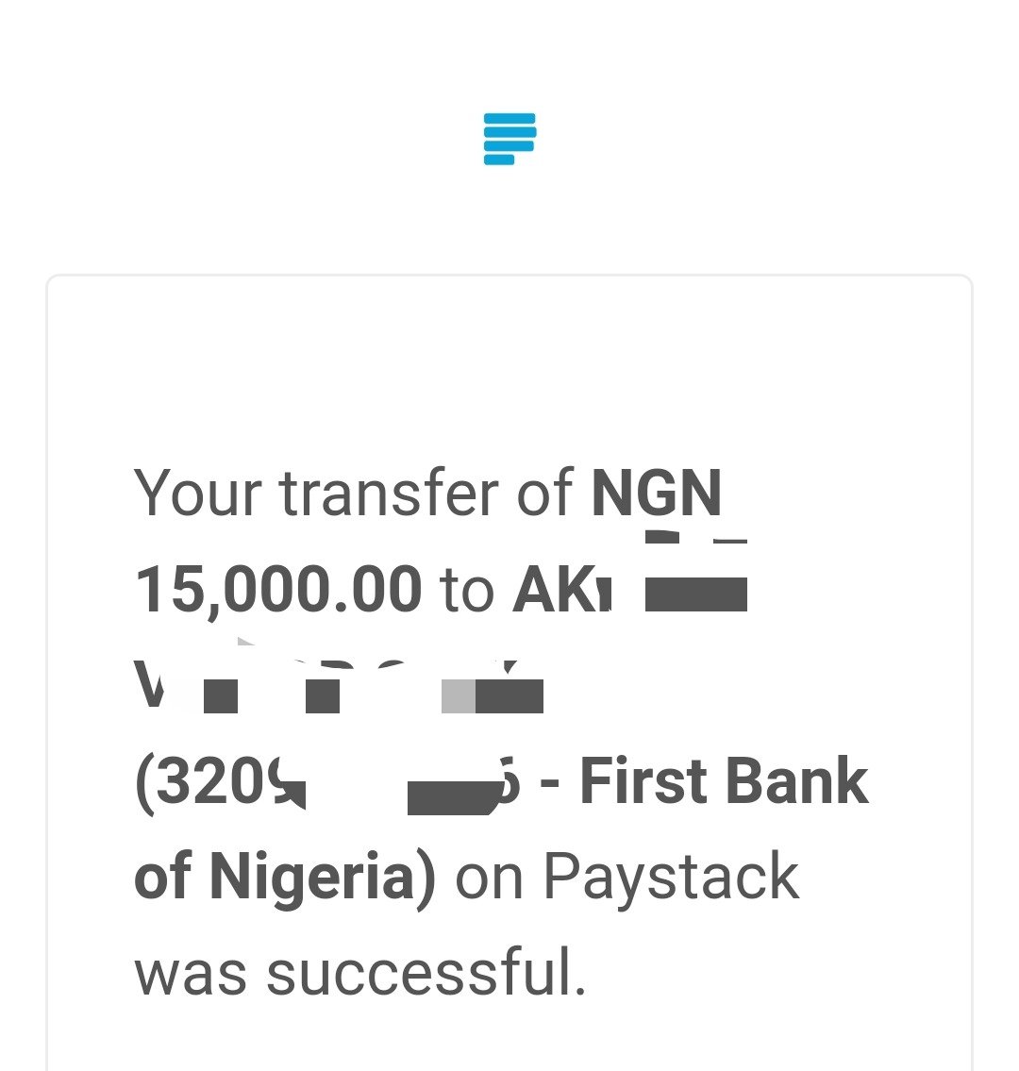1019x1071 pixels.
Task: Click the words "of Nigeria)"
Action: click(285, 879)
